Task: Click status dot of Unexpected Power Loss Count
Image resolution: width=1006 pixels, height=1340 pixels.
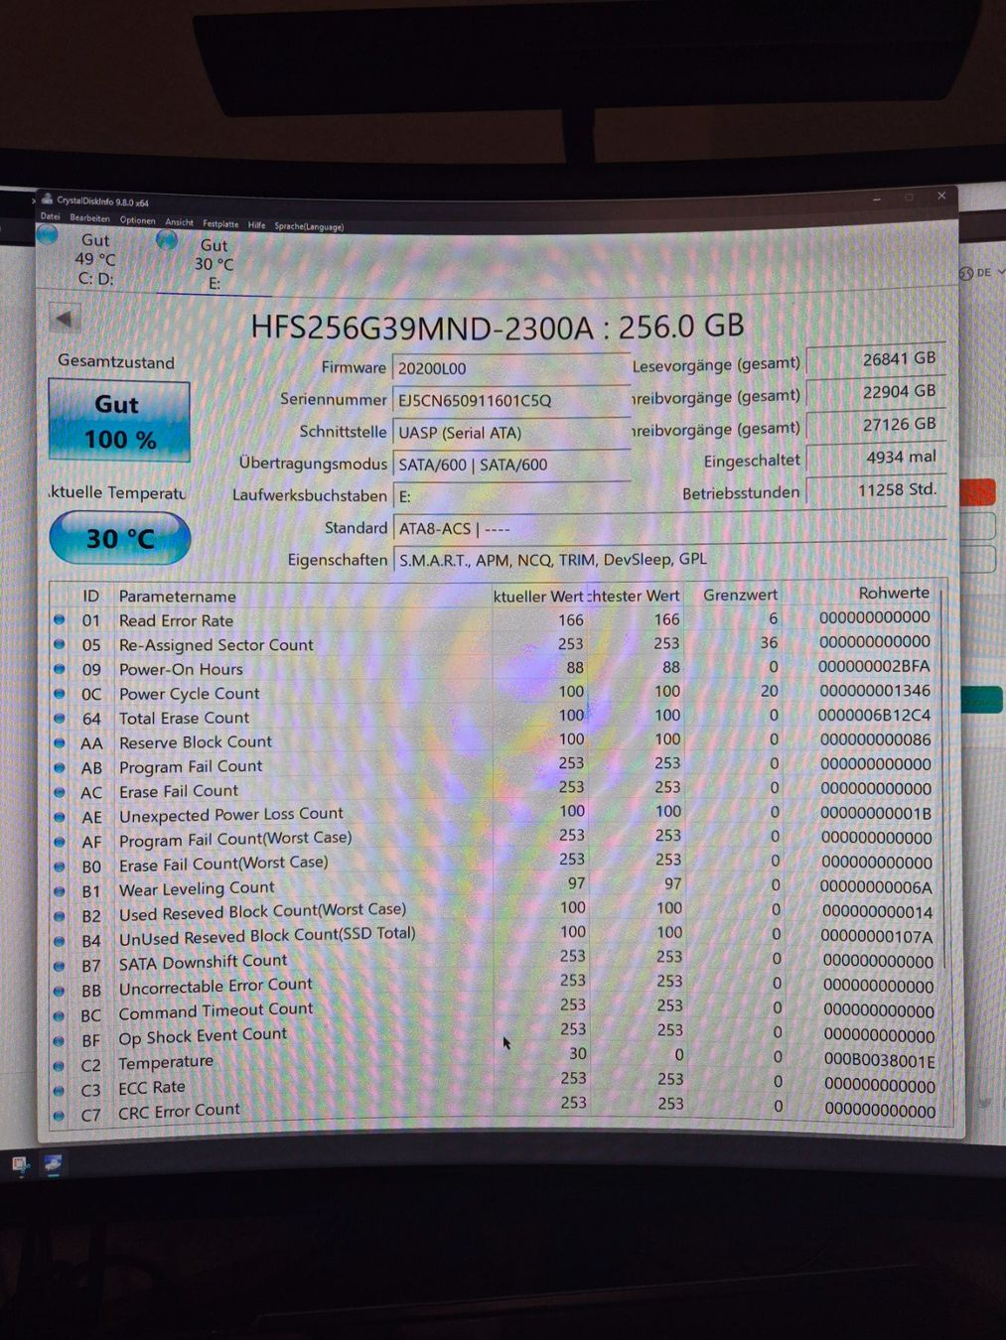Action: click(x=59, y=818)
